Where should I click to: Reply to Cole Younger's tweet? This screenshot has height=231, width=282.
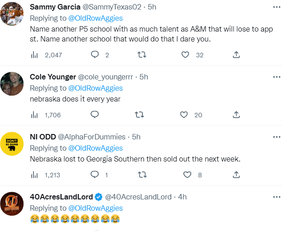coord(95,115)
